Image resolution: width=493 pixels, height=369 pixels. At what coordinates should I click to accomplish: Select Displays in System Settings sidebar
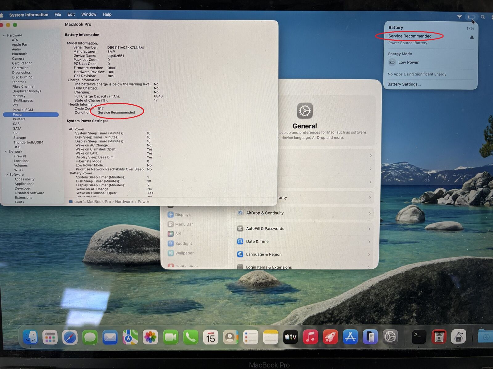pos(183,215)
